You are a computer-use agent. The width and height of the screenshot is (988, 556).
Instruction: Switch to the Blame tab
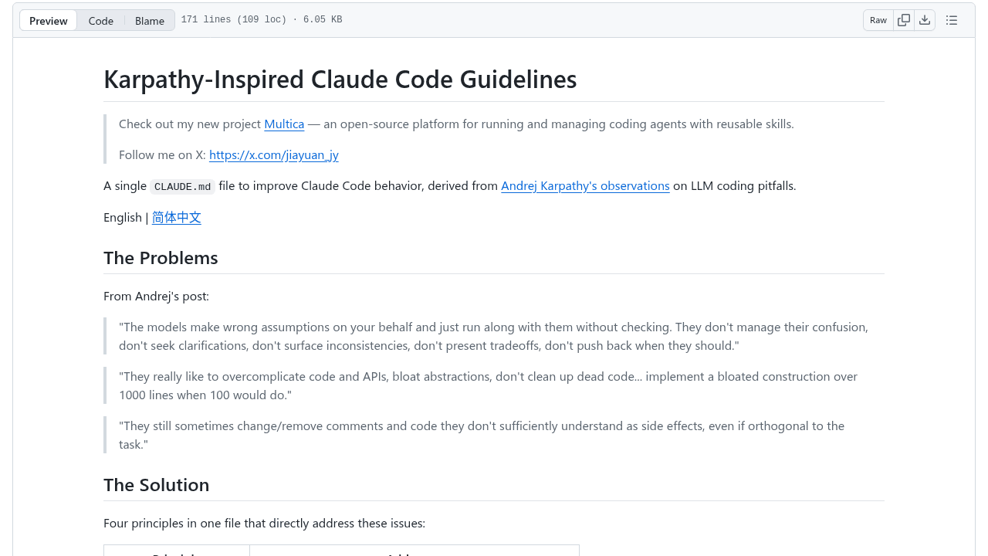(x=150, y=21)
